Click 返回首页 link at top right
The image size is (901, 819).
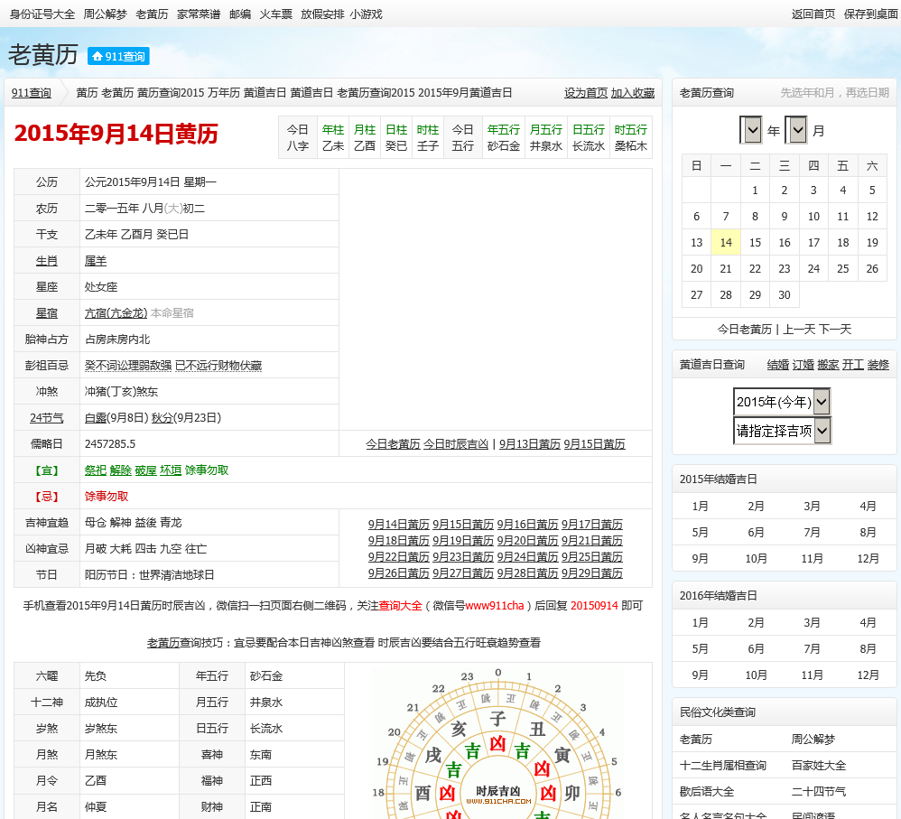(813, 14)
